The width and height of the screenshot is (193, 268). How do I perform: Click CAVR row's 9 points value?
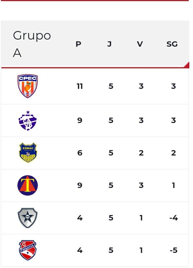click(80, 120)
